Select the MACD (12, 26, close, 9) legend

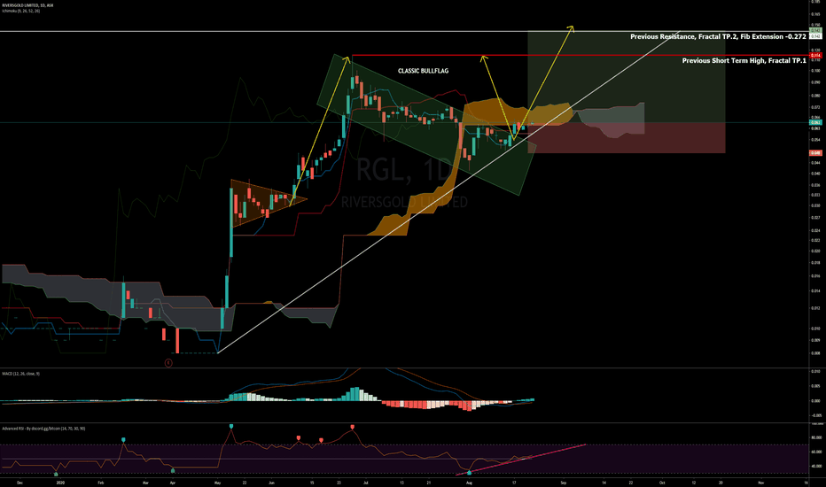20,374
